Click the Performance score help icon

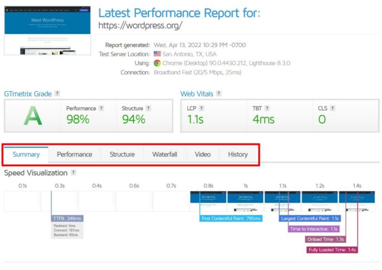[x=102, y=108]
